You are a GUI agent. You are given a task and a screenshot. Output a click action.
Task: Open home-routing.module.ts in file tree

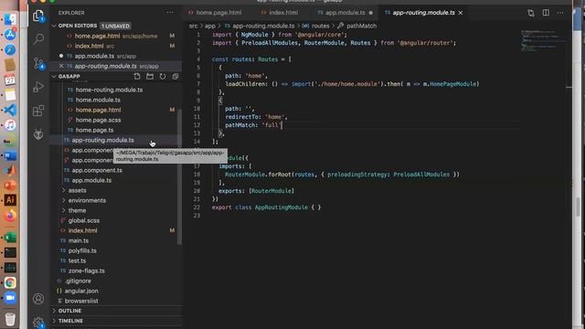click(109, 90)
